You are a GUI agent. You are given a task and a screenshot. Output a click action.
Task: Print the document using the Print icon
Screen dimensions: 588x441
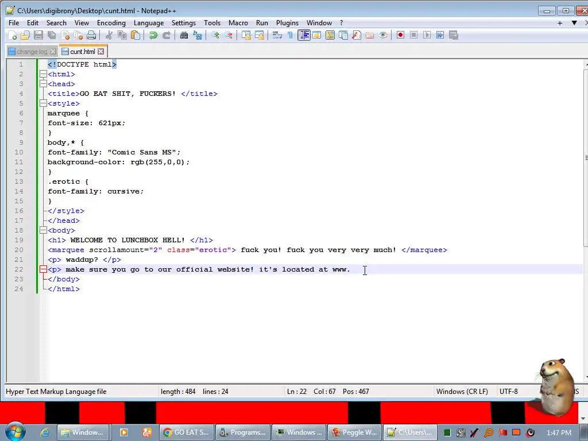pos(91,35)
